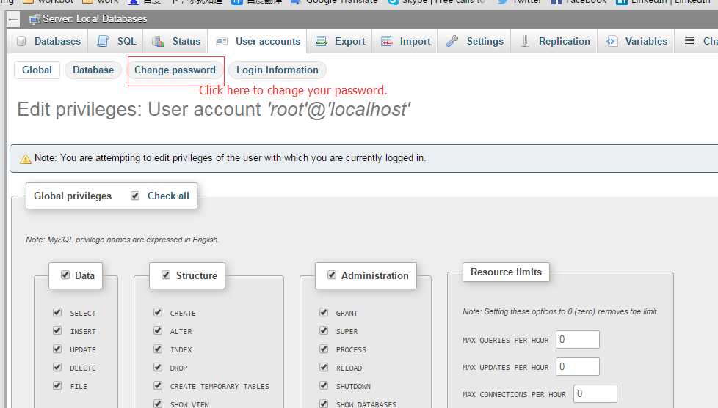Click the Twitter bookmark in browser bar
The image size is (718, 408).
tap(519, 1)
